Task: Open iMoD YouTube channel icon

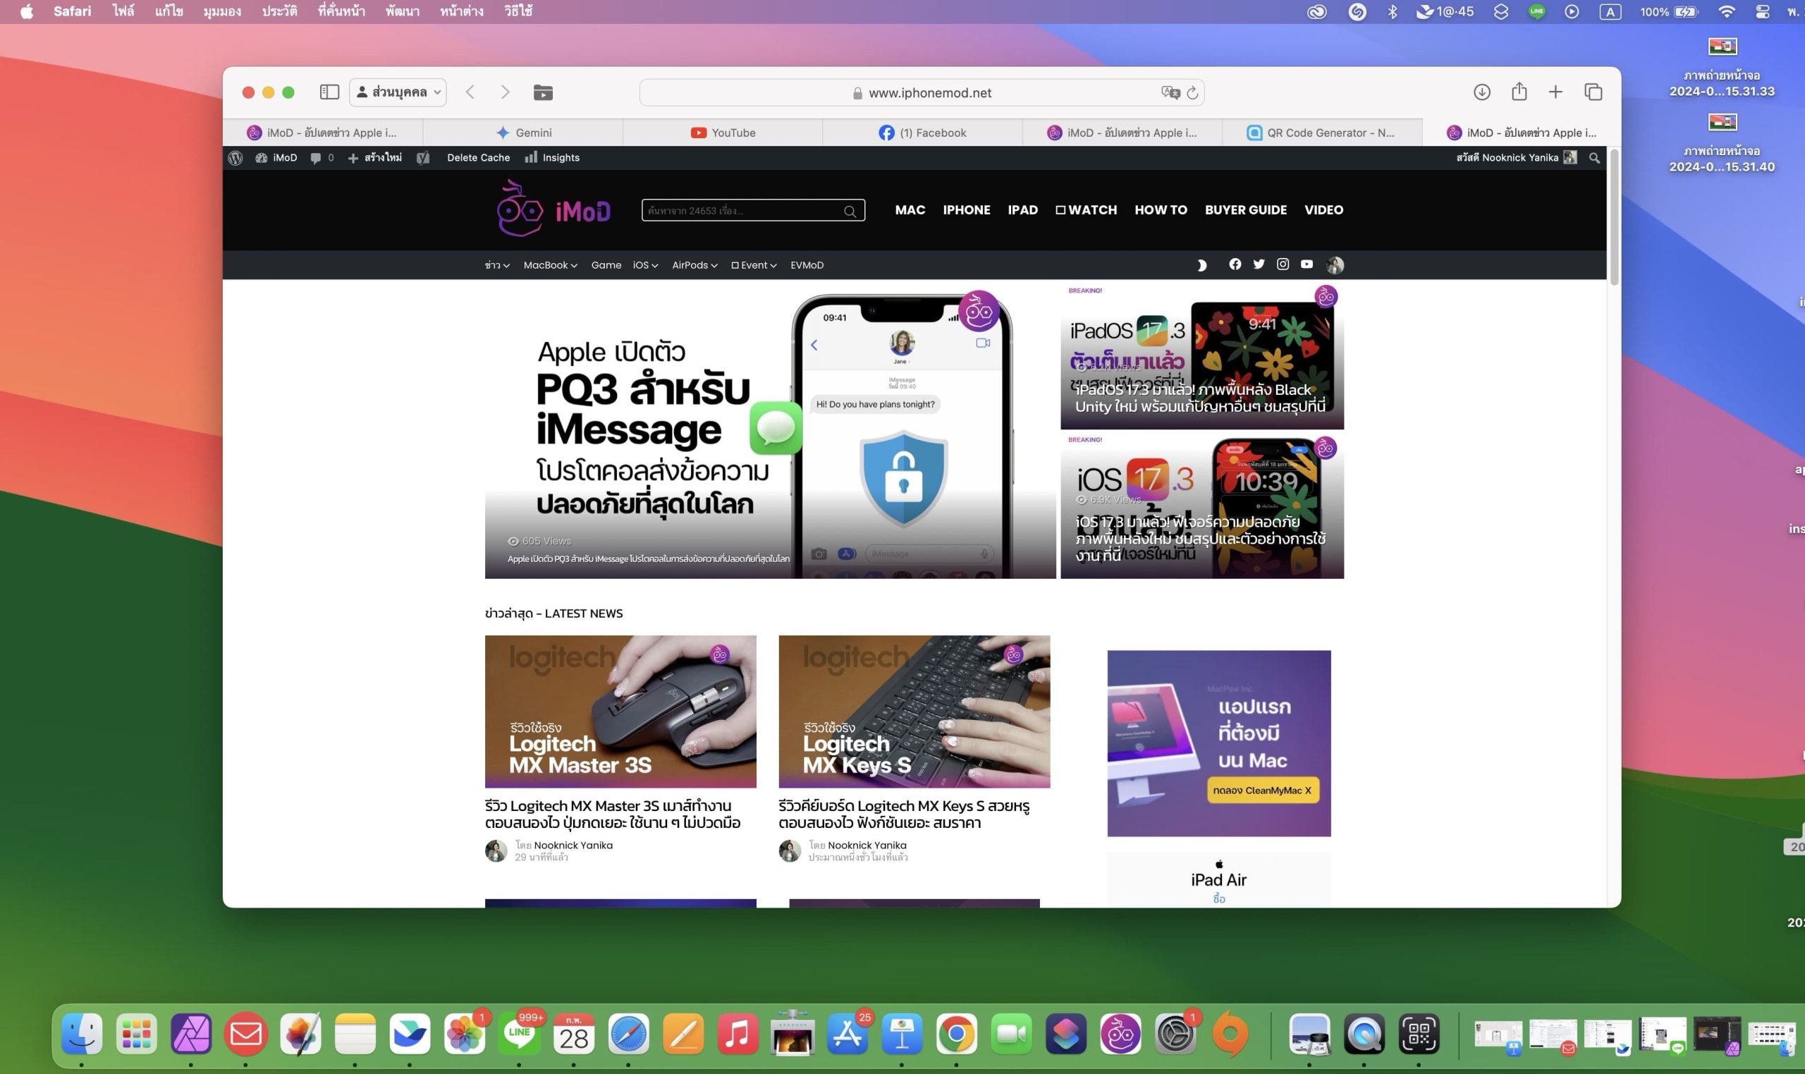Action: pyautogui.click(x=1307, y=264)
